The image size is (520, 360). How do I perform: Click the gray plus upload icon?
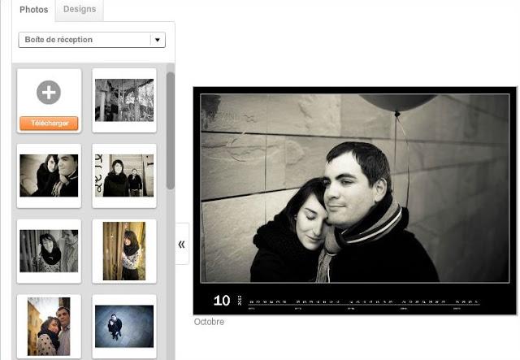pyautogui.click(x=49, y=93)
